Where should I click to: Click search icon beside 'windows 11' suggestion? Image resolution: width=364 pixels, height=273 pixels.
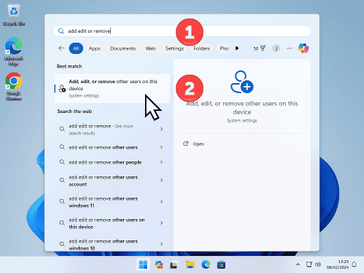tap(62, 202)
